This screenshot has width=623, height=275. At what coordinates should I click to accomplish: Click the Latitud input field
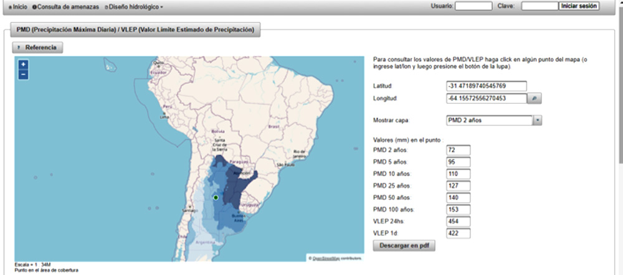(x=487, y=86)
